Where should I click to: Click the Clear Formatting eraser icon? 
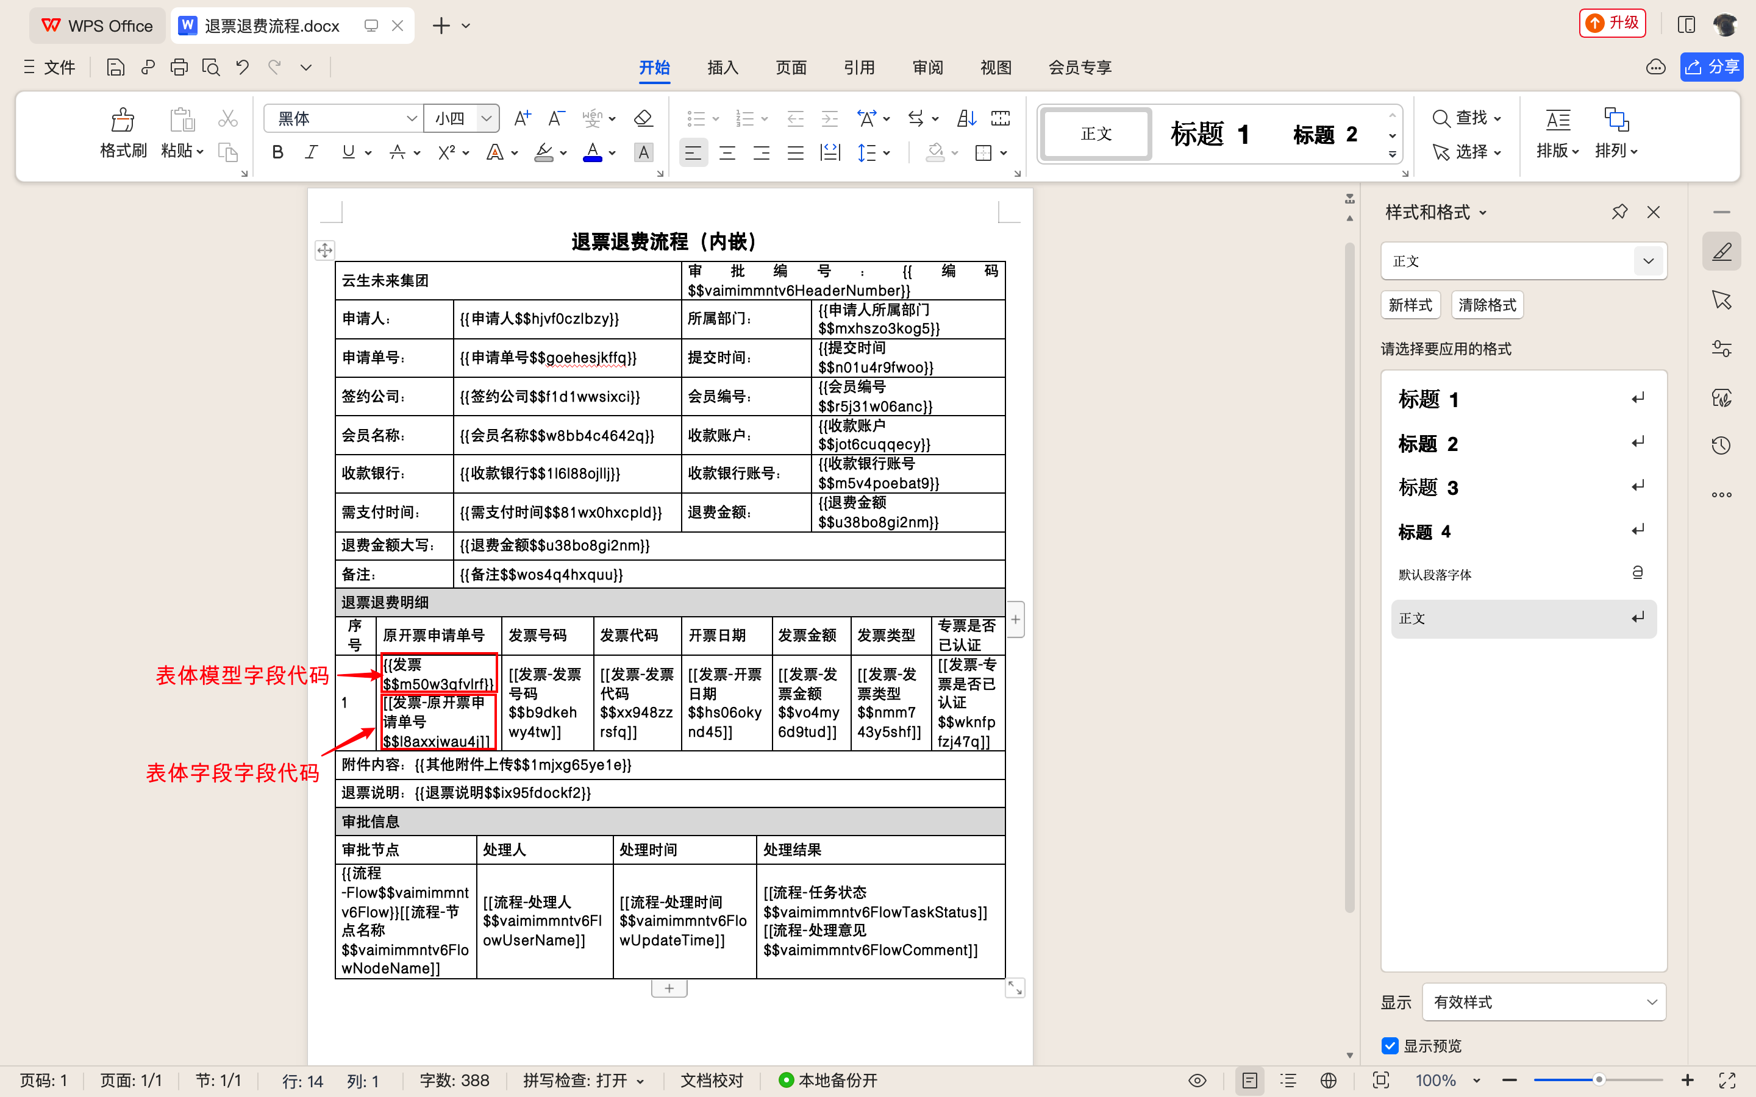643,118
